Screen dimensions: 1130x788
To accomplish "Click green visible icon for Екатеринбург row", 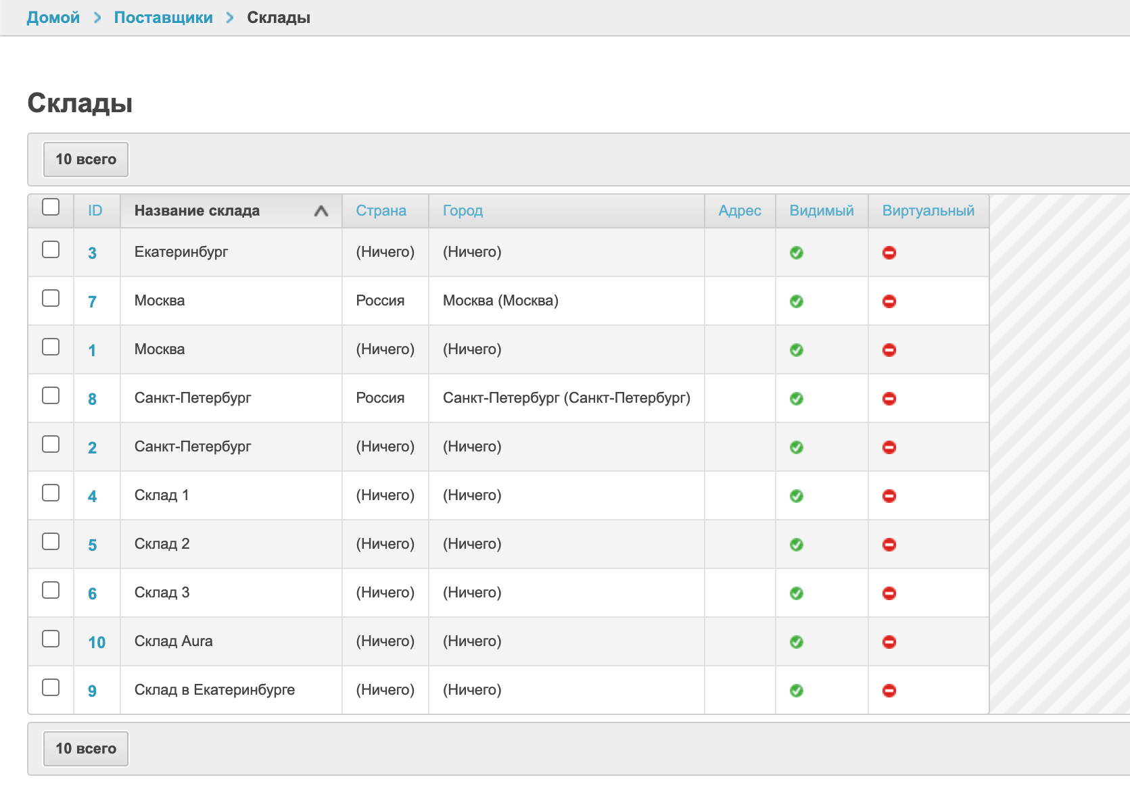I will coord(797,253).
